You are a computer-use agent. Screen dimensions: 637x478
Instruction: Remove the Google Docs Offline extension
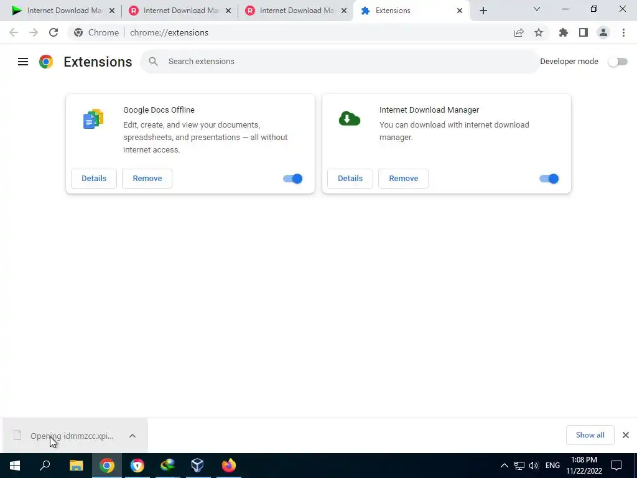click(147, 179)
